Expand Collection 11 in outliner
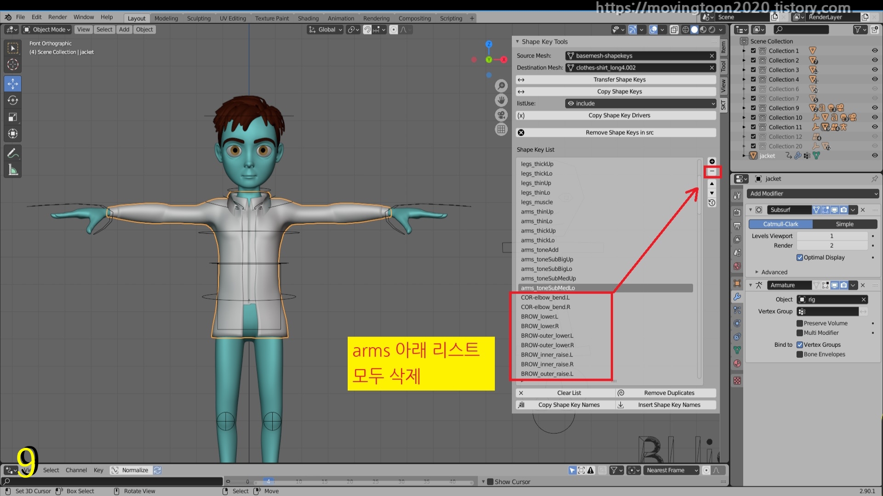The height and width of the screenshot is (496, 883). (744, 127)
